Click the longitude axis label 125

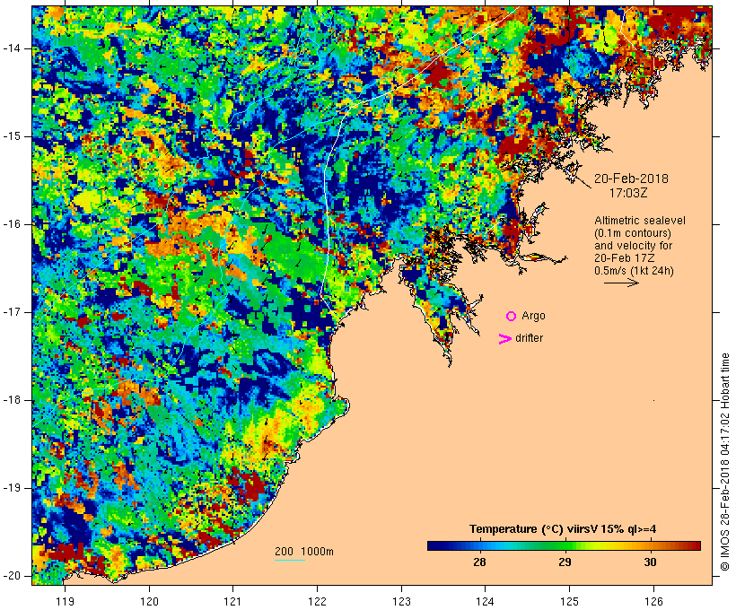[x=569, y=602]
